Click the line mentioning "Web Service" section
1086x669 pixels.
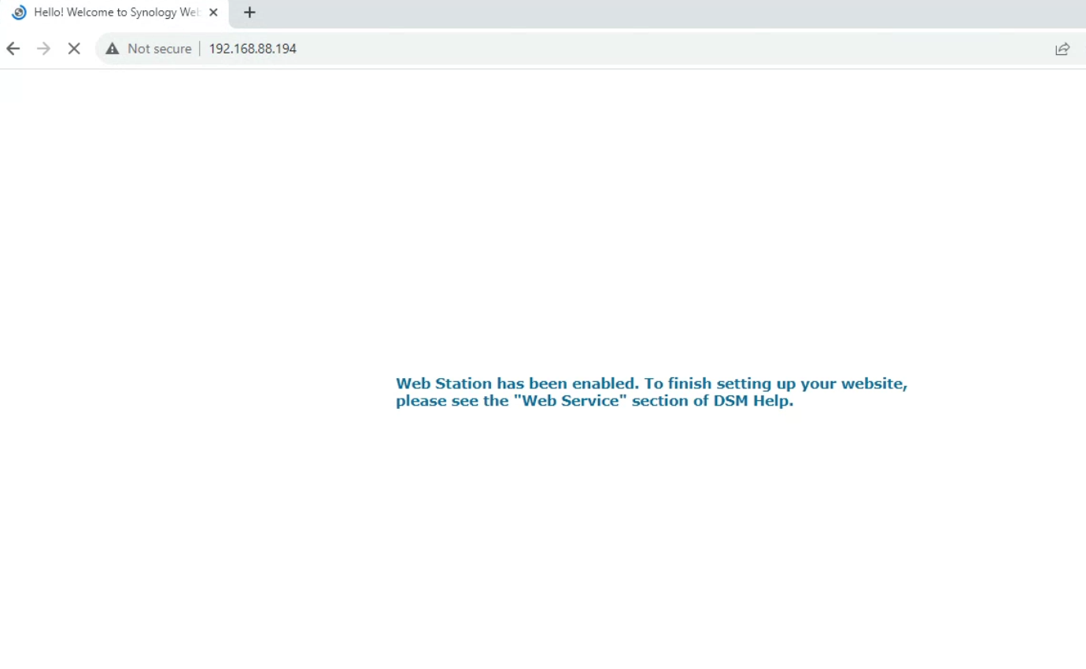[595, 402]
